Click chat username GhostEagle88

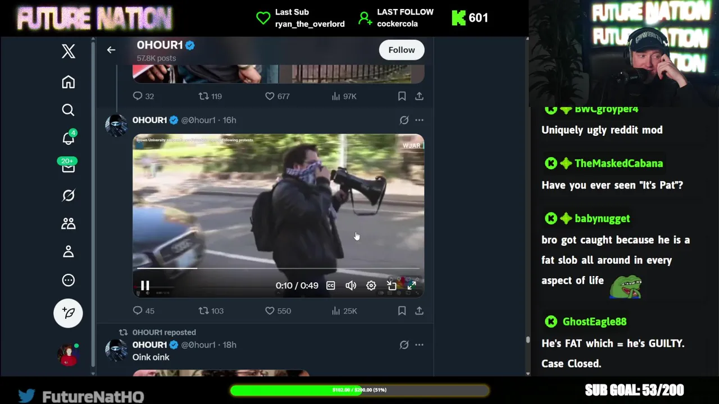click(x=594, y=322)
